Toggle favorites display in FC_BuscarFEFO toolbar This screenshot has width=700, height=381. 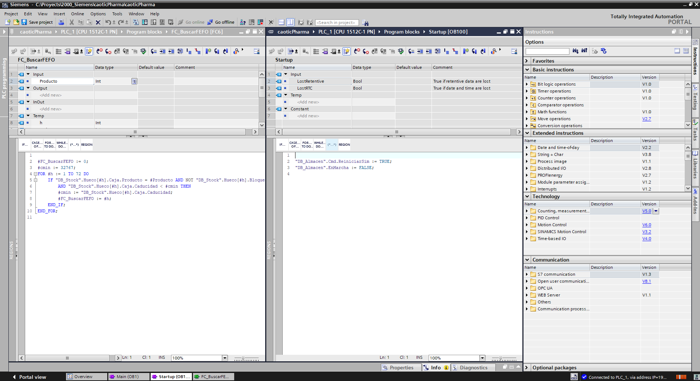(89, 51)
